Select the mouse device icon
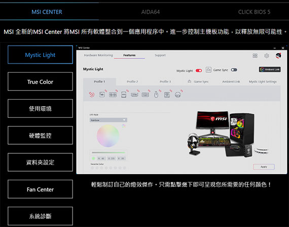Viewport: 289px width, 227px height. coord(156,94)
